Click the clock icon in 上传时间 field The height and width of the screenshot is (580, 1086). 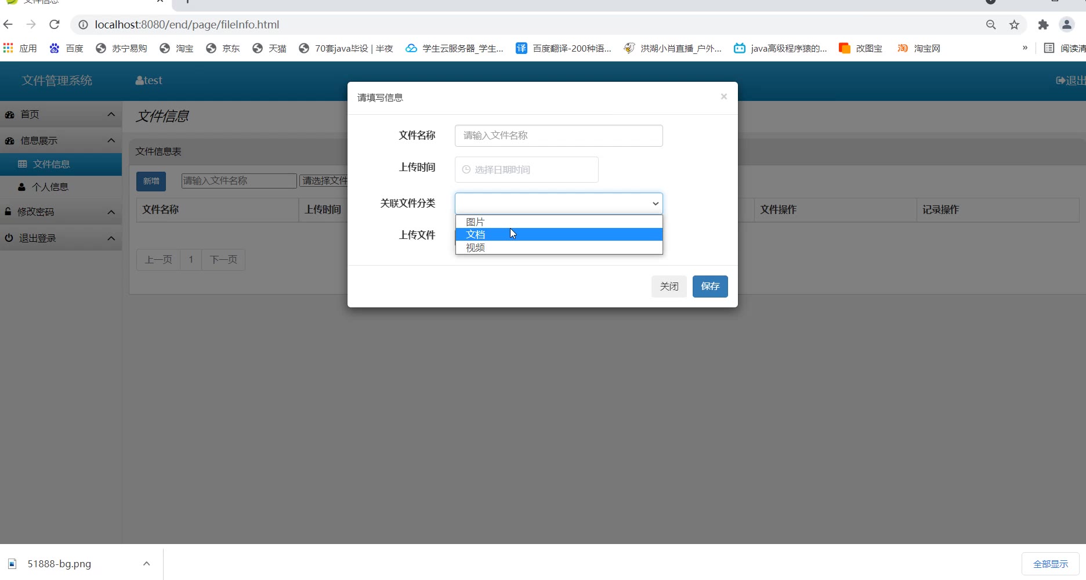point(466,170)
